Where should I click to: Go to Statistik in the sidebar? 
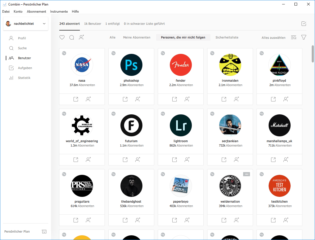(x=24, y=78)
